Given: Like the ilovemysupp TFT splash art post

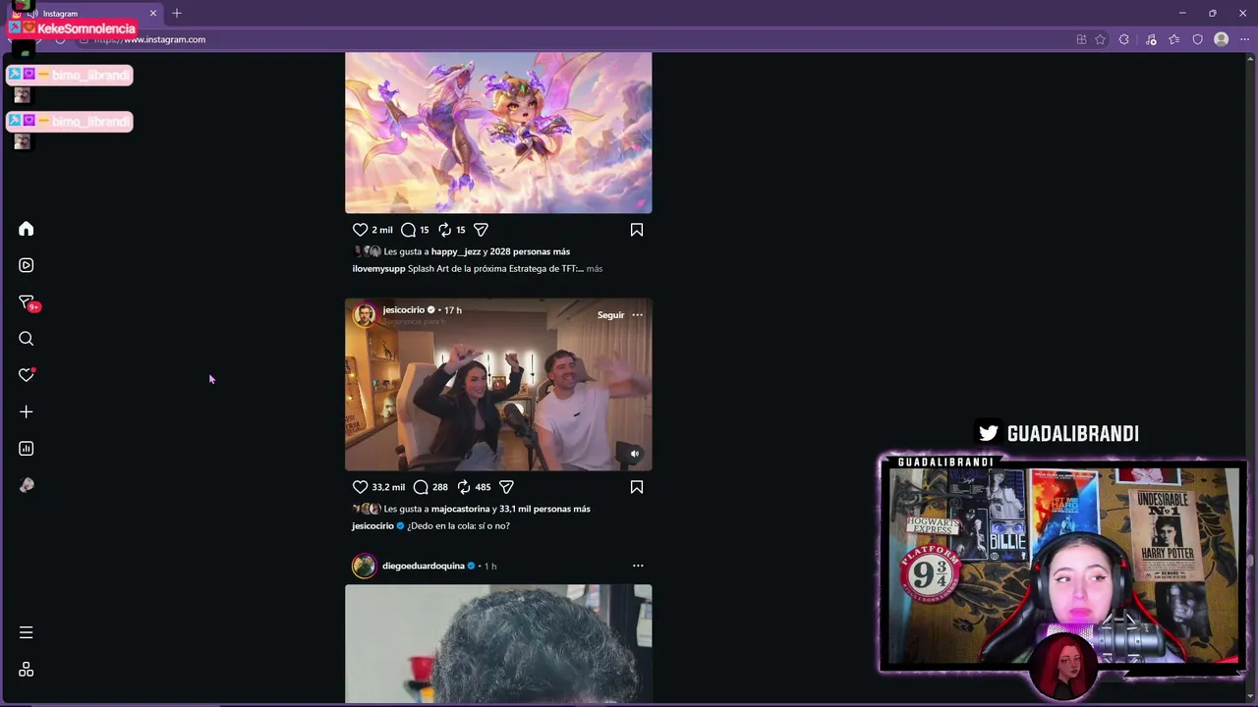Looking at the screenshot, I should 360,230.
